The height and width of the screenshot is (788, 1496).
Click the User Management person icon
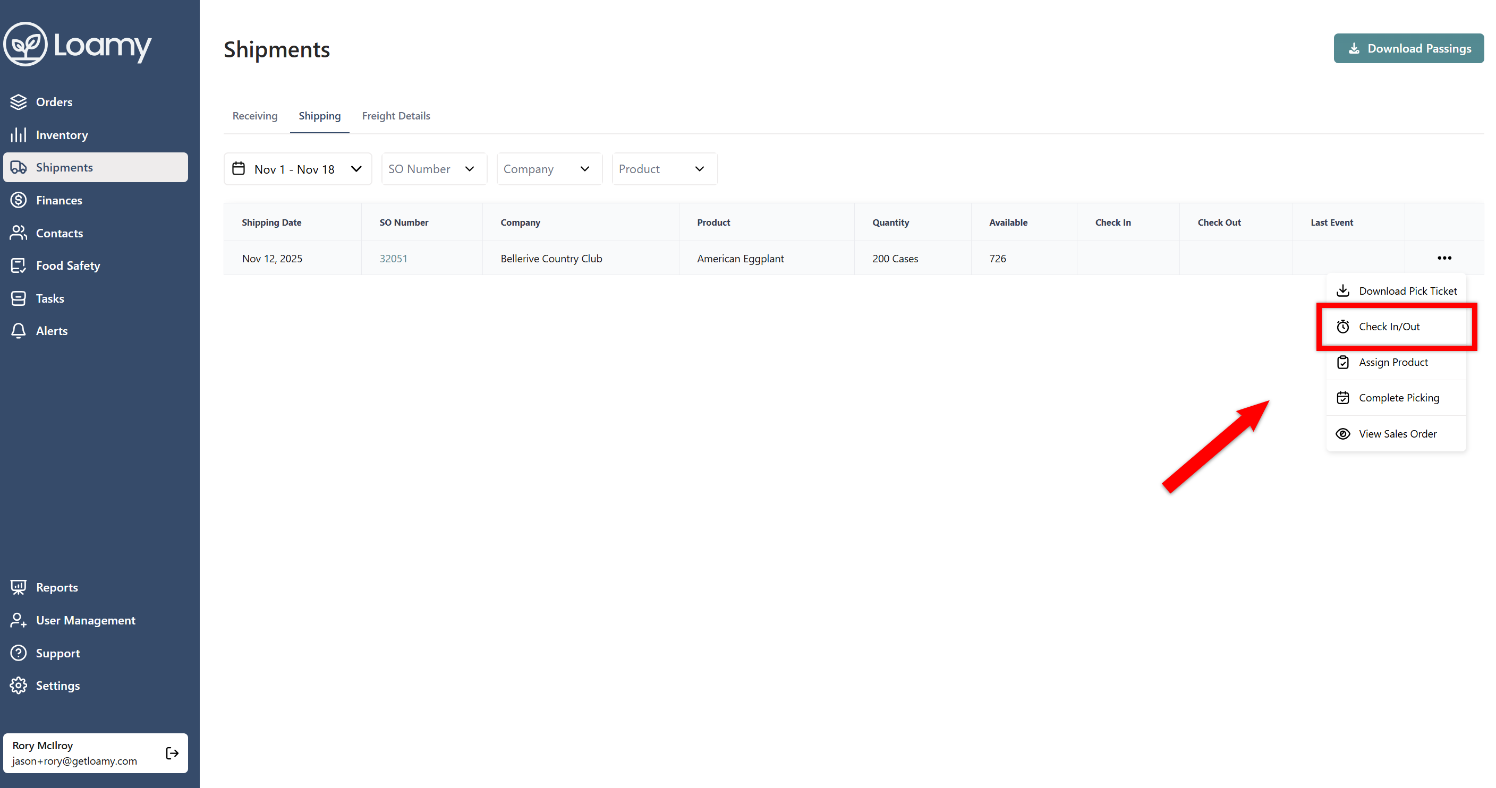(19, 620)
